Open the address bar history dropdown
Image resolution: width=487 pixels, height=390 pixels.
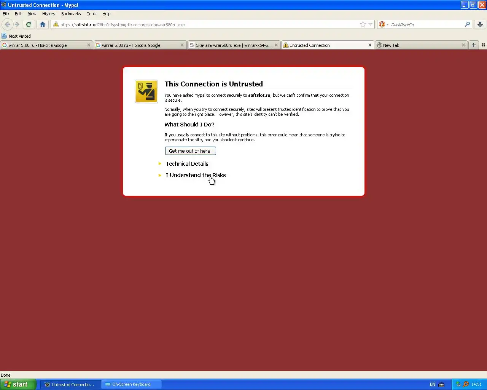coord(371,24)
